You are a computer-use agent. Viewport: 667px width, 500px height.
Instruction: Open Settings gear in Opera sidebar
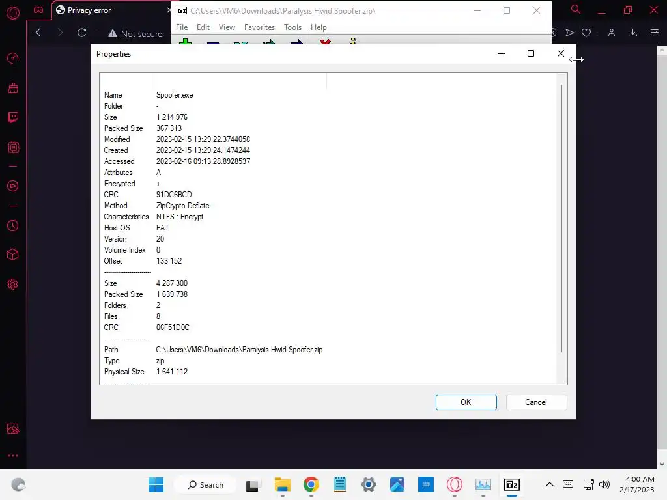(x=13, y=285)
